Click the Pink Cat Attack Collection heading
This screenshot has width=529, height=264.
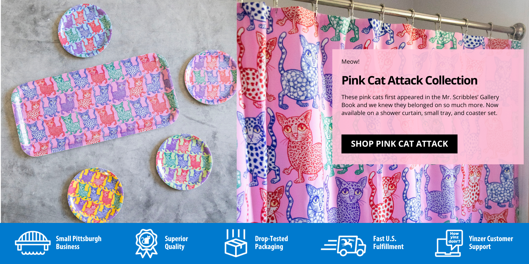(409, 80)
